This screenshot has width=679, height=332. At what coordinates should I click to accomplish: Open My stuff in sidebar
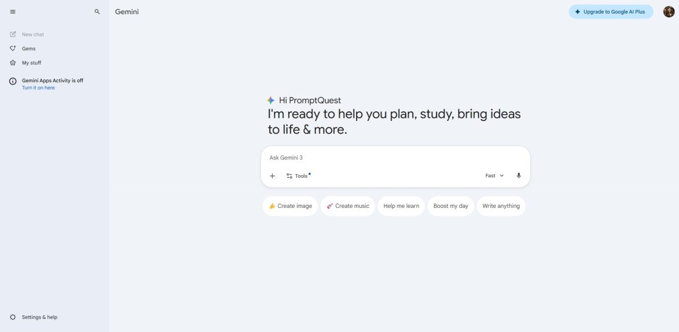(31, 63)
